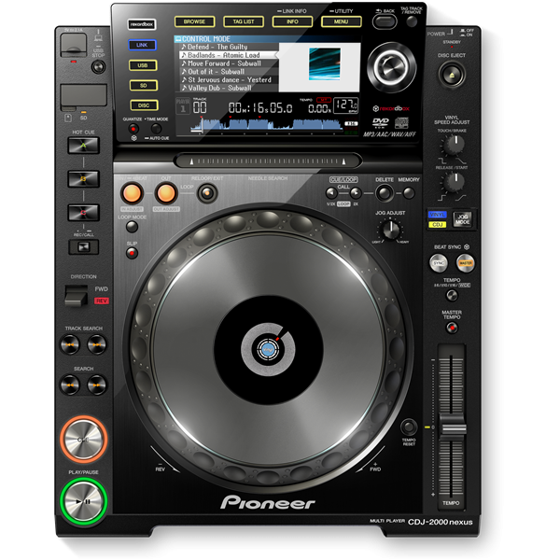This screenshot has width=560, height=560.
Task: Enable SLIP mode
Action: click(132, 253)
